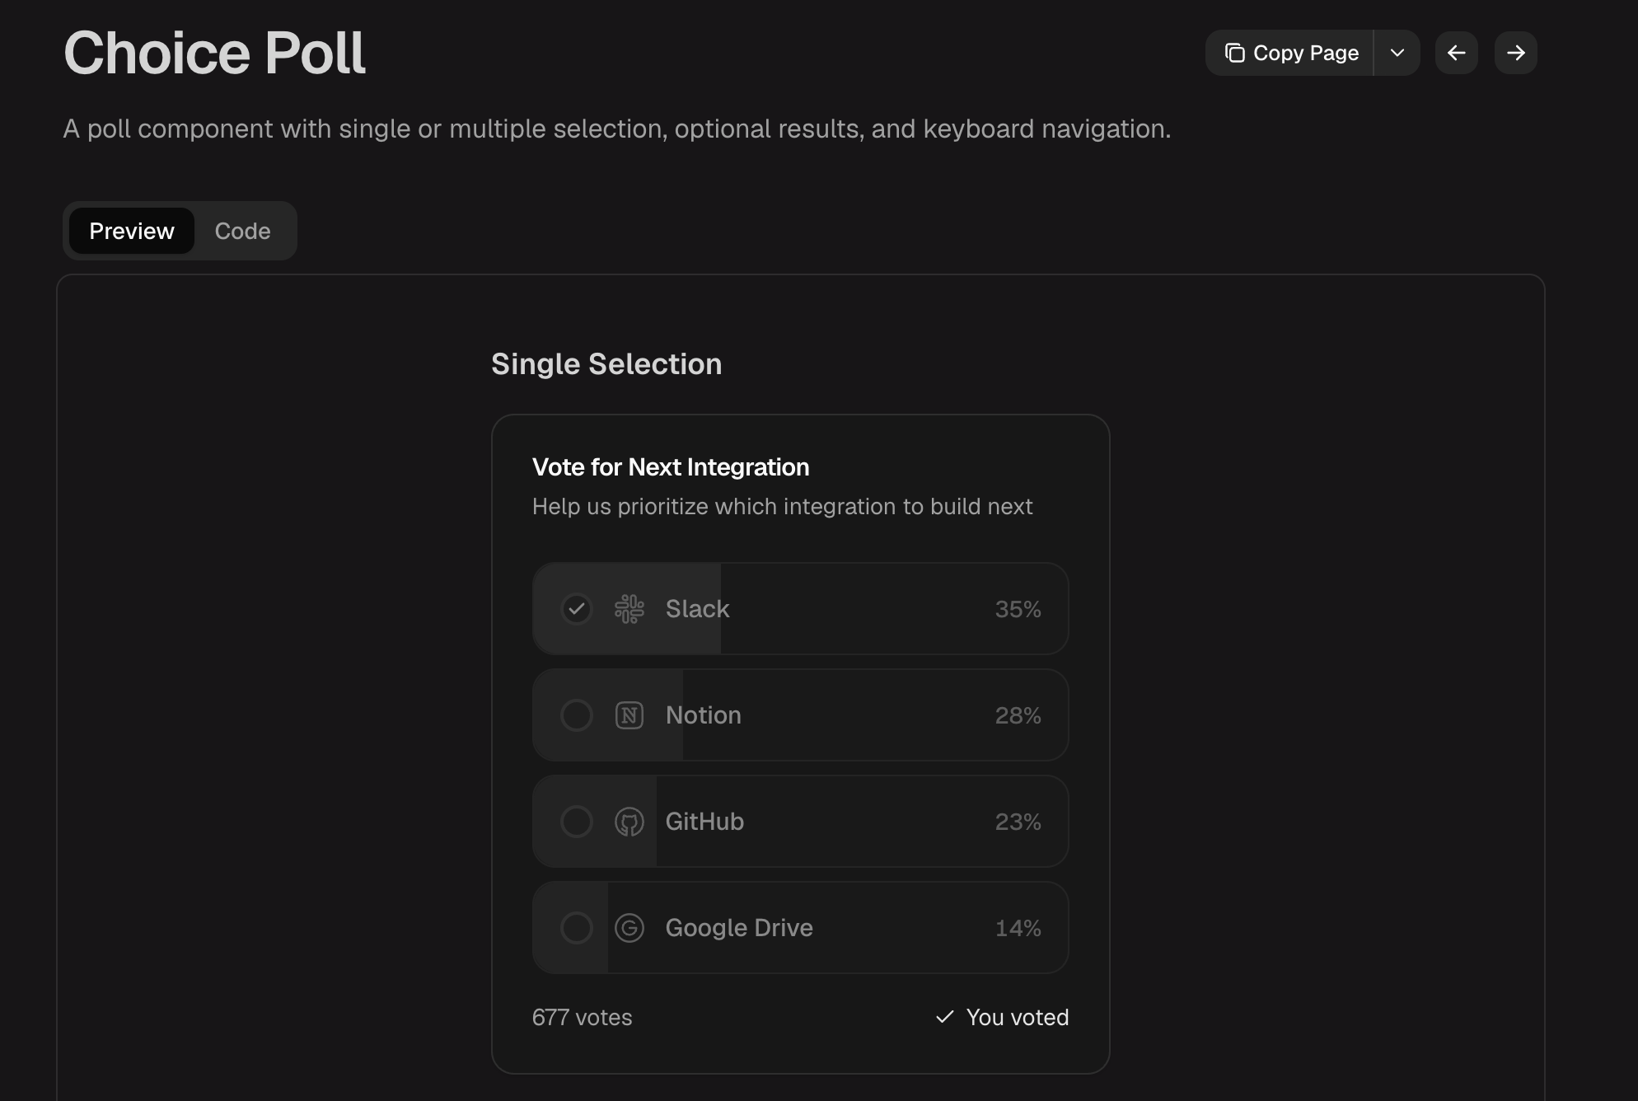Go to next page with right arrow
The width and height of the screenshot is (1638, 1101).
point(1516,53)
